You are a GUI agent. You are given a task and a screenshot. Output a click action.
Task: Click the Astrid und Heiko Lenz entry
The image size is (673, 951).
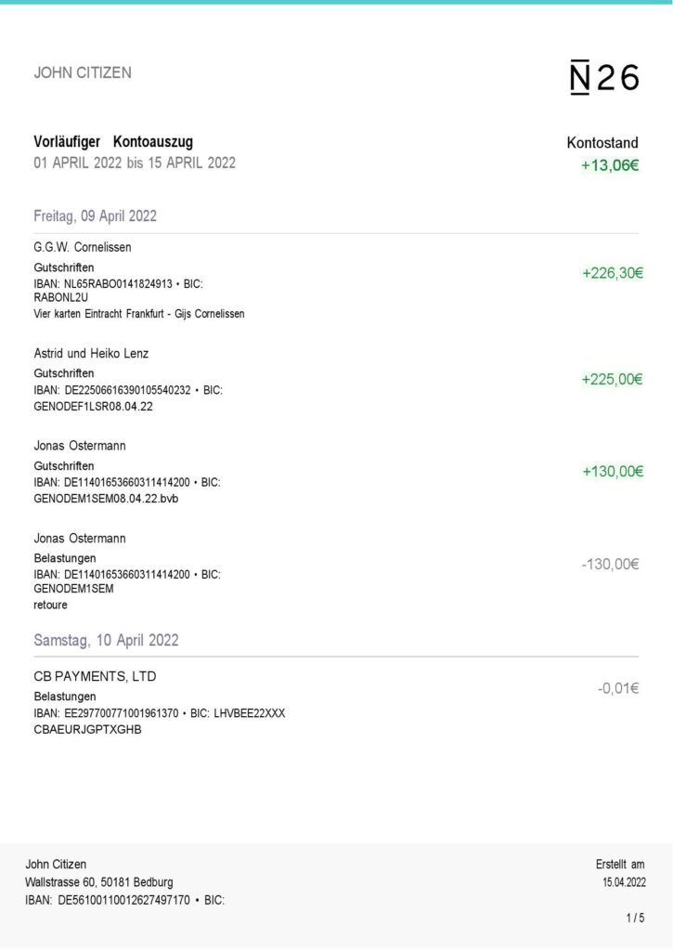91,353
